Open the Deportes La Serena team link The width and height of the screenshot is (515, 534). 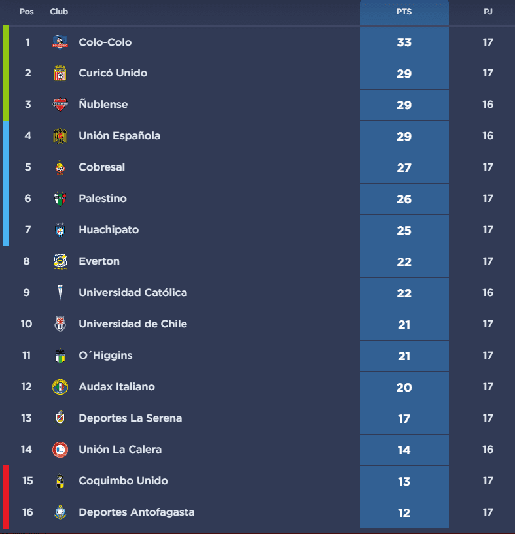point(130,418)
